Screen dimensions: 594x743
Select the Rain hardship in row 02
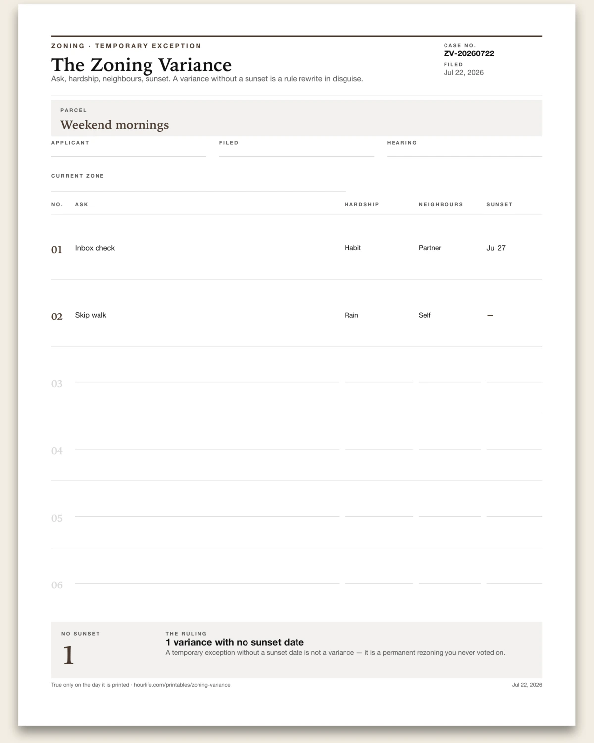click(x=351, y=315)
